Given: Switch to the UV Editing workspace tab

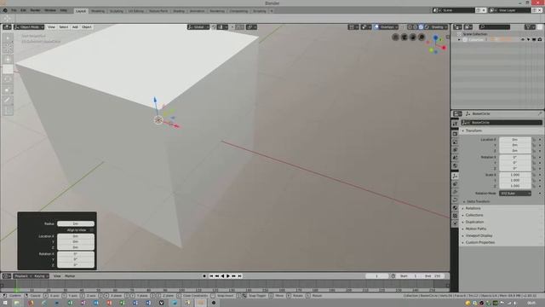Looking at the screenshot, I should tap(136, 11).
